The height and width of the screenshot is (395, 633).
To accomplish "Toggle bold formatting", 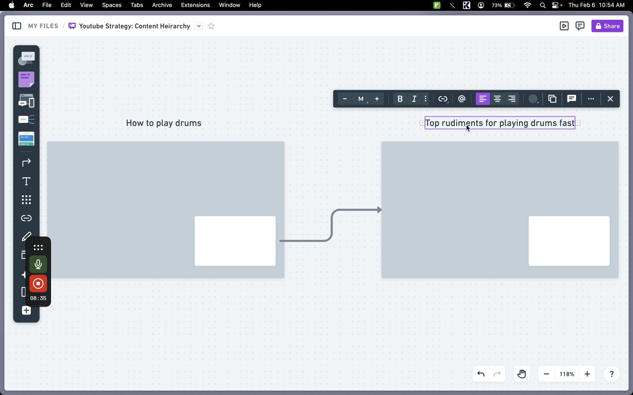I will click(x=400, y=99).
